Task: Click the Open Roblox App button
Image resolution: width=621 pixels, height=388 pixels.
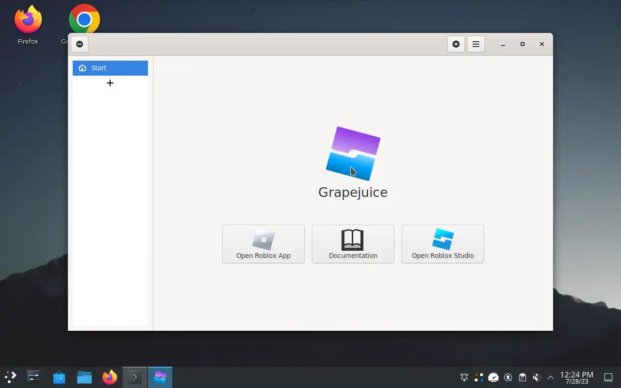Action: [x=263, y=244]
